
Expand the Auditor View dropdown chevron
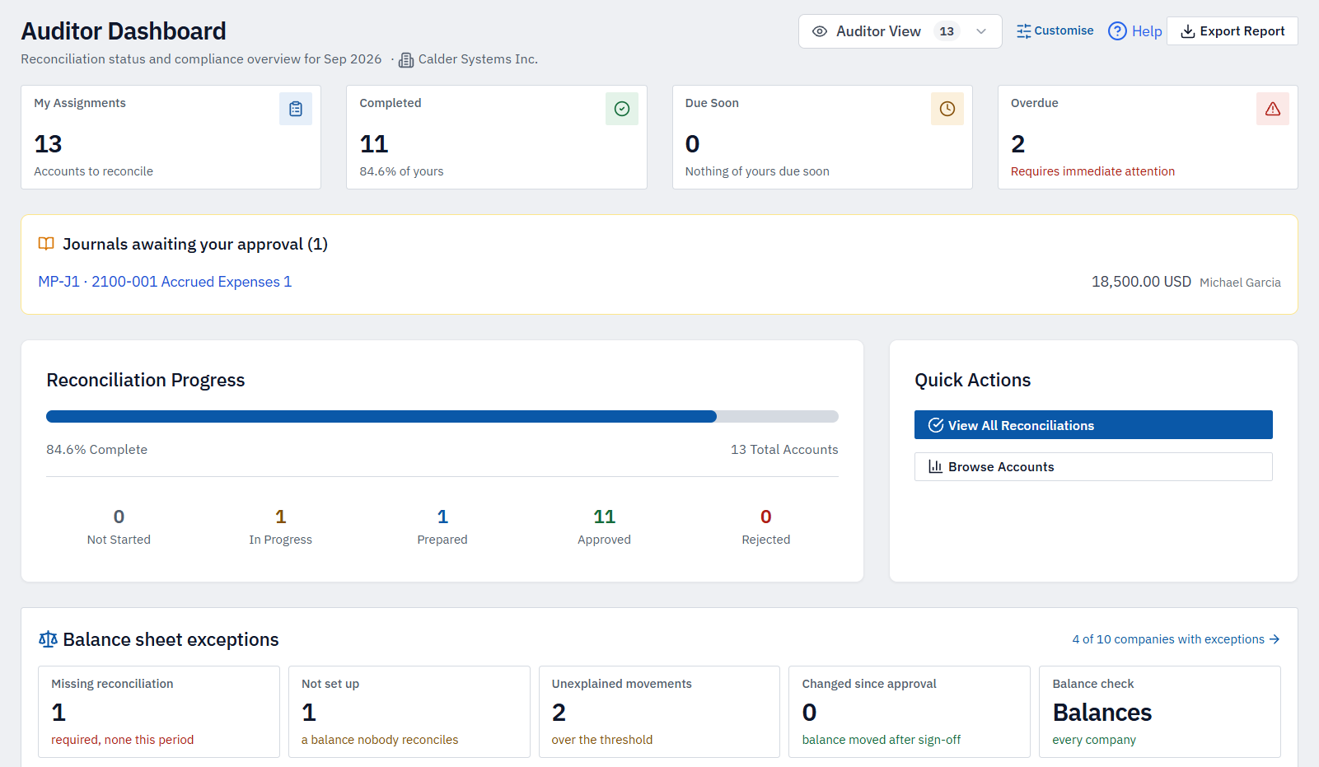point(981,31)
